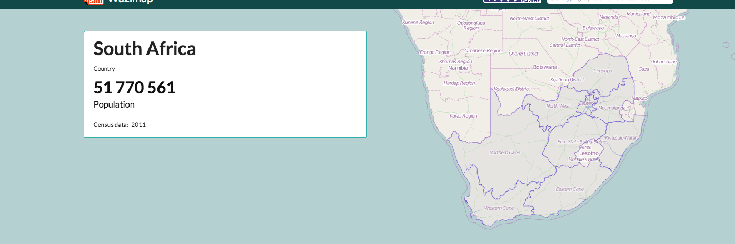Click the Masvingo label on the map
The image size is (735, 244).
(626, 36)
